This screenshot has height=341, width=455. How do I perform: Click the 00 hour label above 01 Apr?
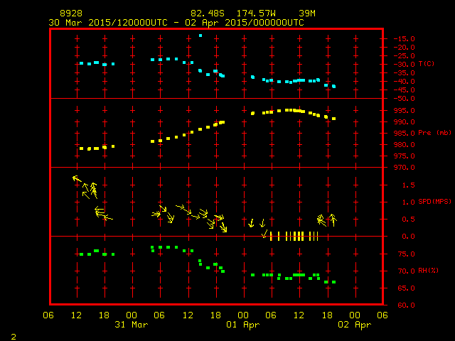point(243,315)
